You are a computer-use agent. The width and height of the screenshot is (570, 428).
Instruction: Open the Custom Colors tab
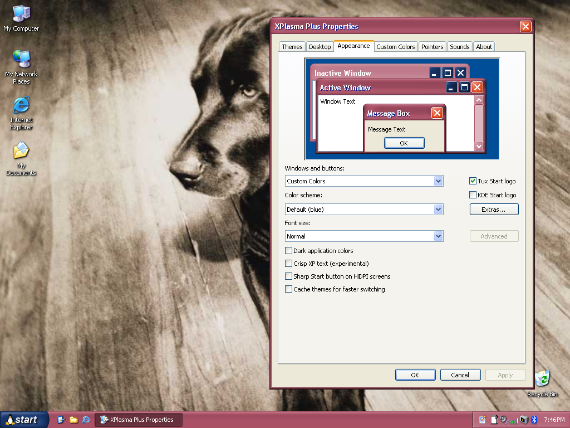(396, 47)
